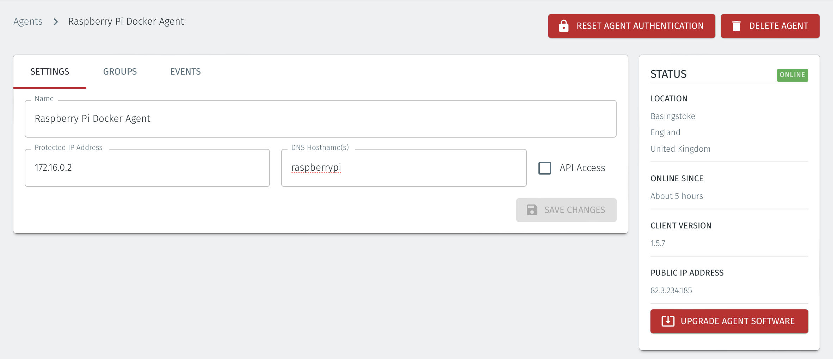Click the disabled Save Changes button

566,210
